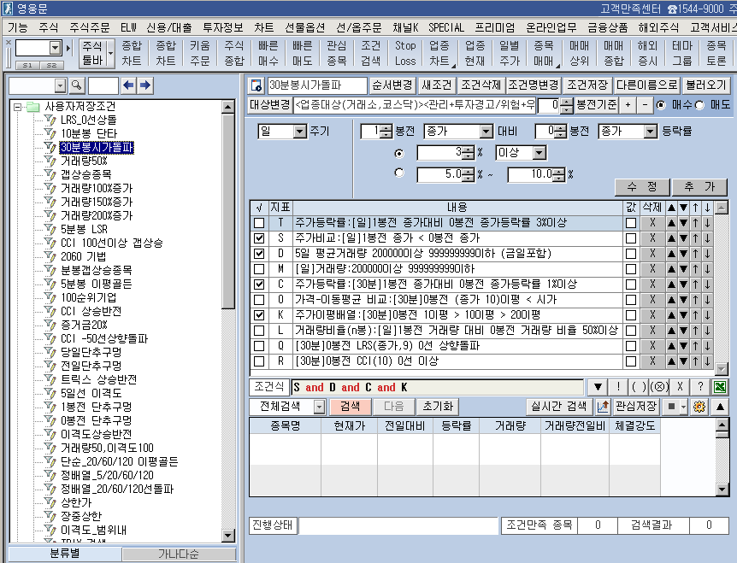Launch the Stop Loss toolbar function
This screenshot has width=737, height=563.
[x=404, y=52]
